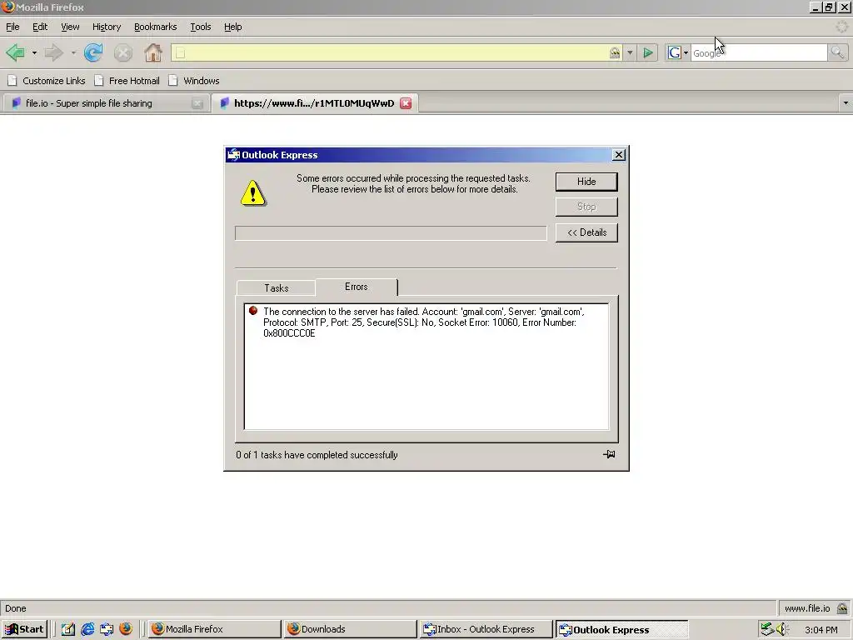
Task: Select the red error icon entry
Action: coord(253,311)
